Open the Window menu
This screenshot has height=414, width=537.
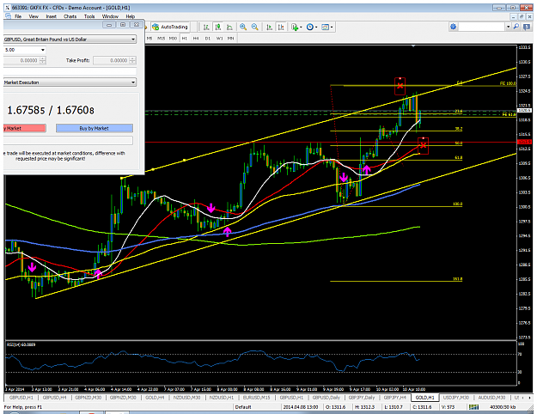(x=110, y=16)
